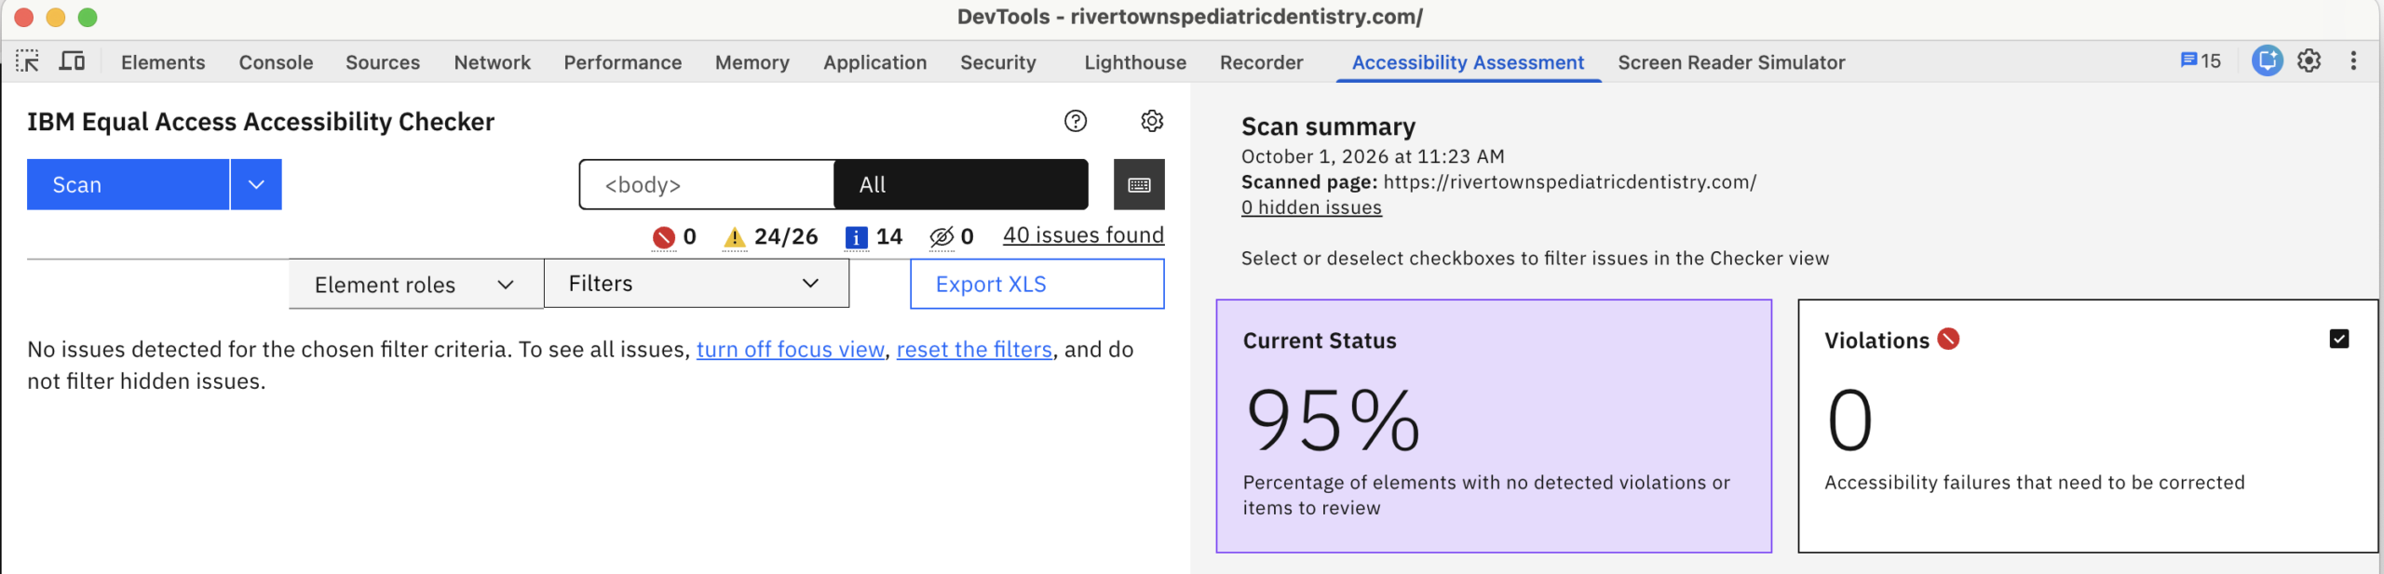Switch to the Lighthouse tab
This screenshot has height=574, width=2384.
click(x=1135, y=62)
